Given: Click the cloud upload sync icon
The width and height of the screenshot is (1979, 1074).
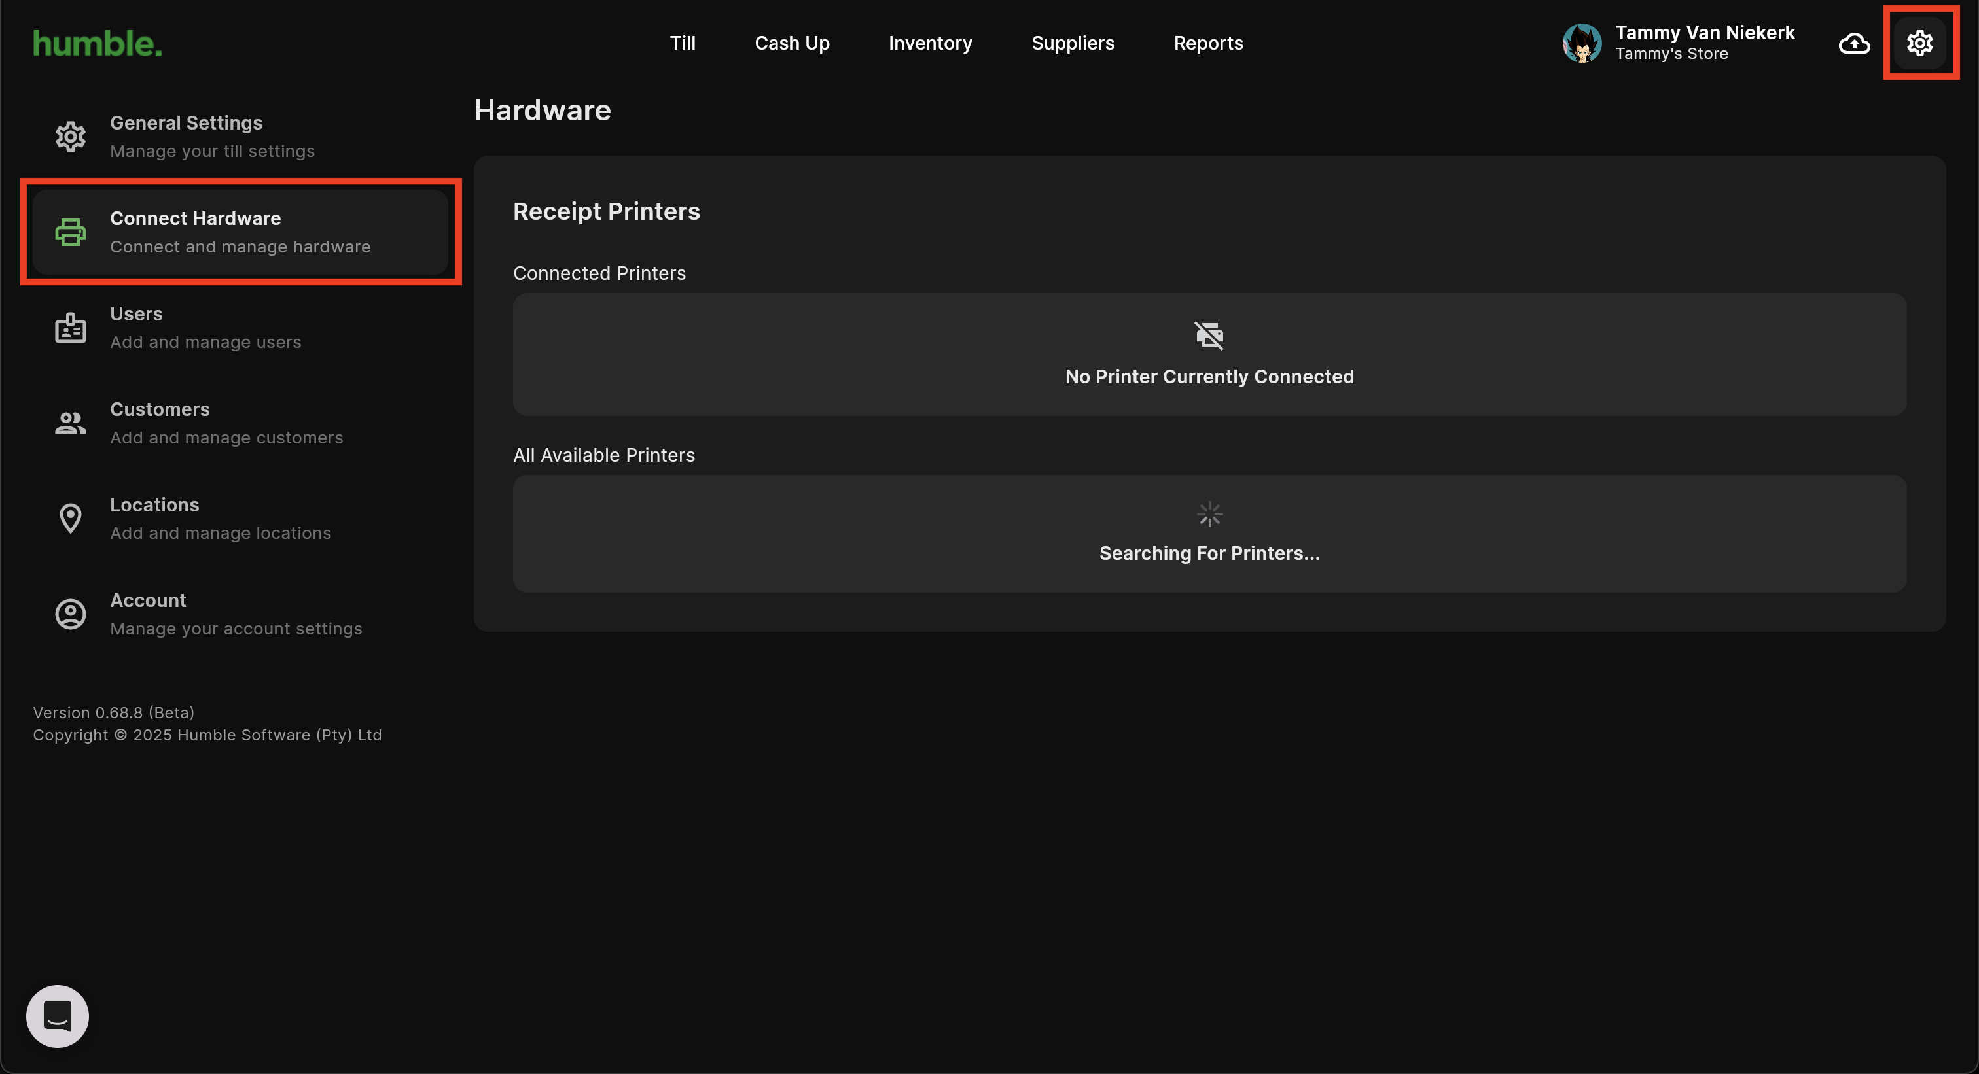Looking at the screenshot, I should coord(1854,44).
